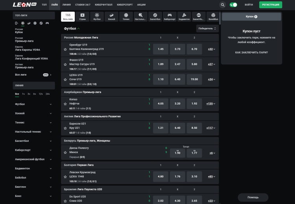Open СТАВКИ 24/7 menu item
295x204 pixels.
click(83, 5)
